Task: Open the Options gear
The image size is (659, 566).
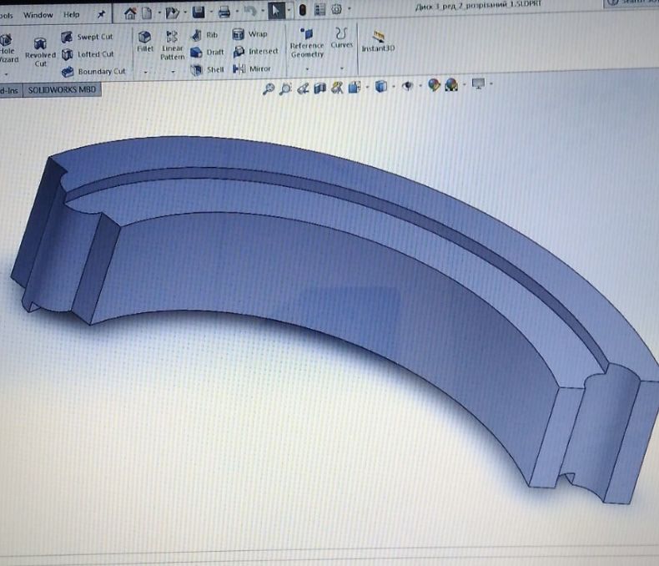Action: [337, 9]
